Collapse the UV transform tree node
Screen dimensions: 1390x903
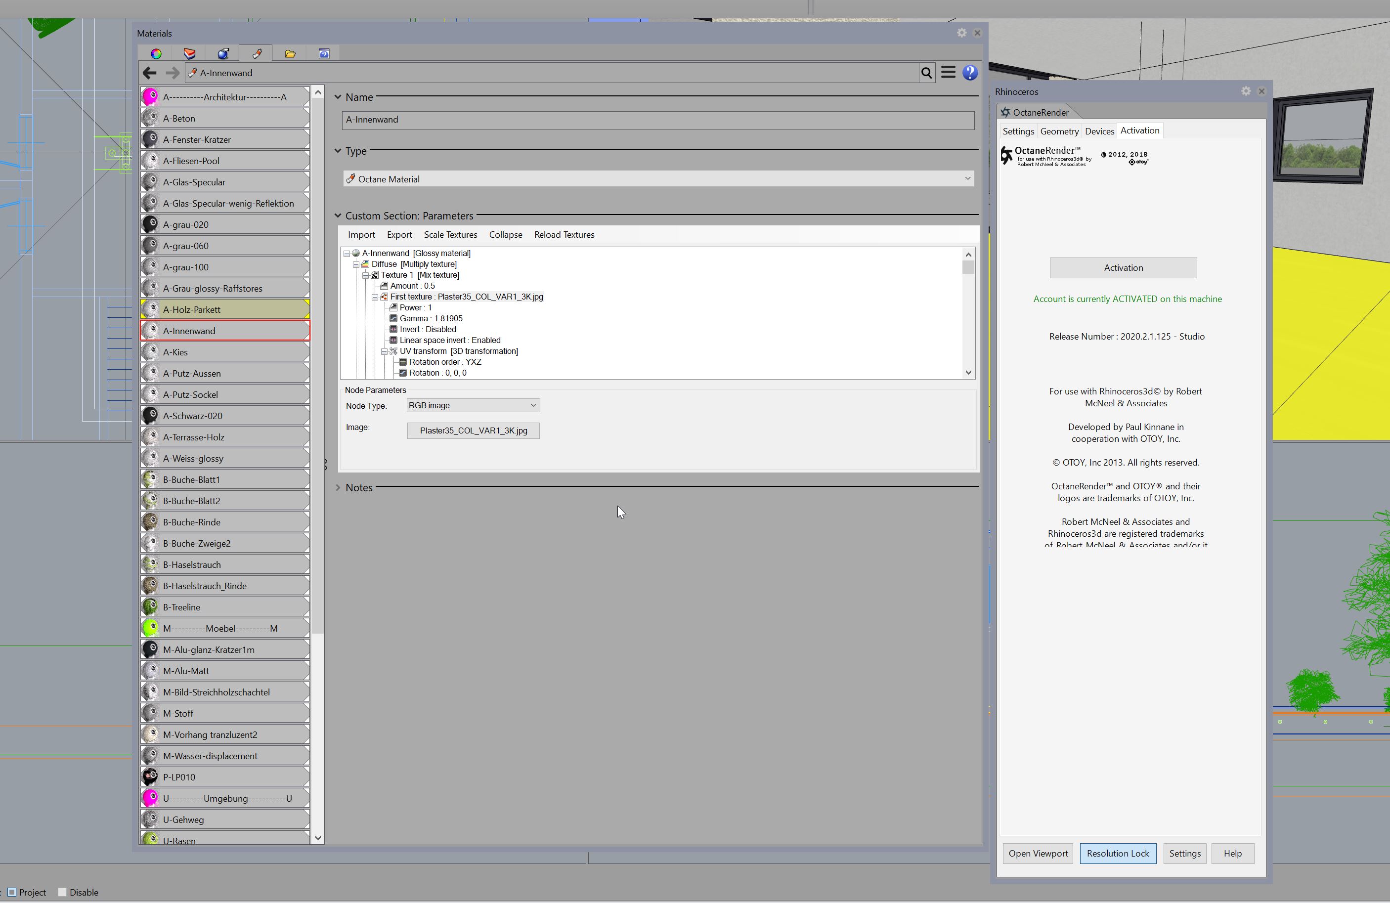pos(384,351)
